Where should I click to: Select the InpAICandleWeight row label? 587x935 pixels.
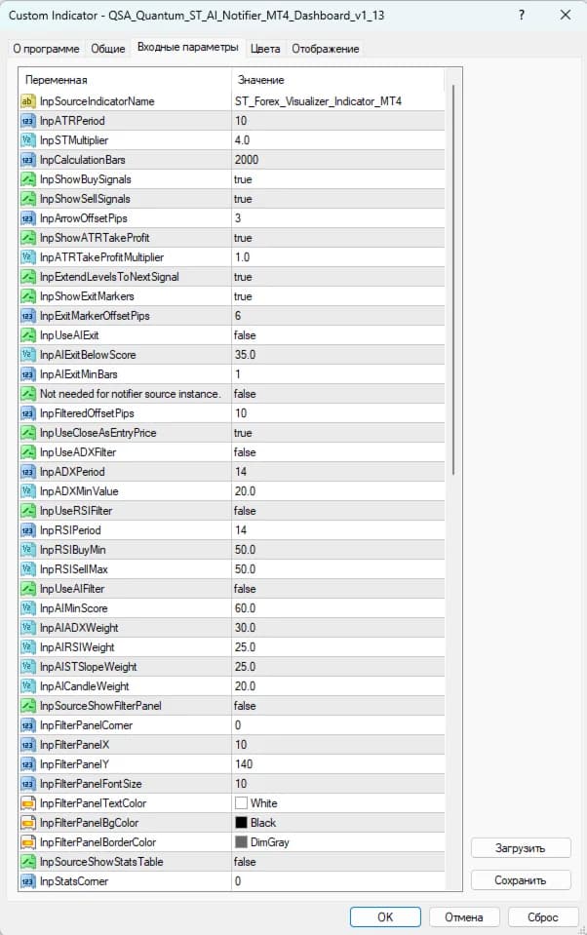pyautogui.click(x=84, y=686)
